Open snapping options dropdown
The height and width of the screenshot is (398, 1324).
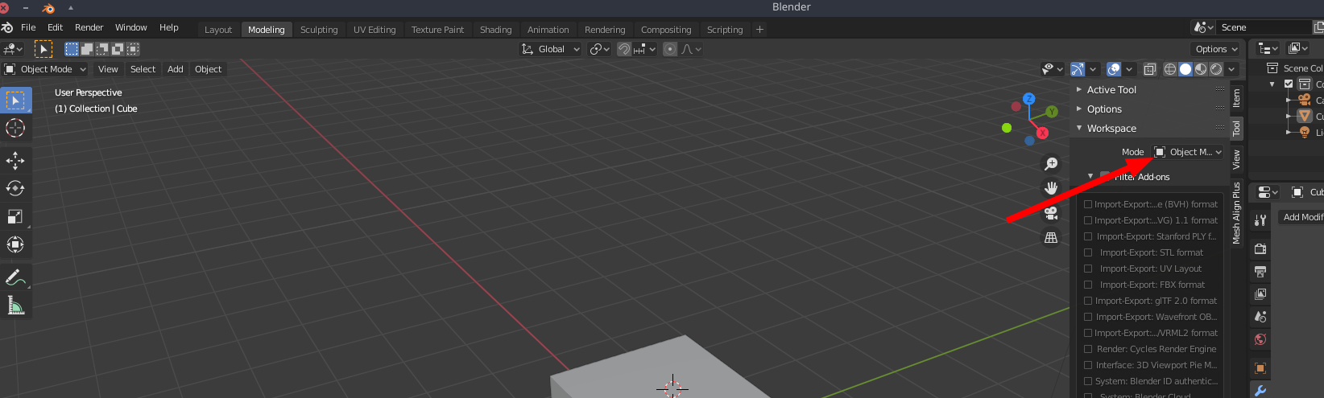click(645, 49)
